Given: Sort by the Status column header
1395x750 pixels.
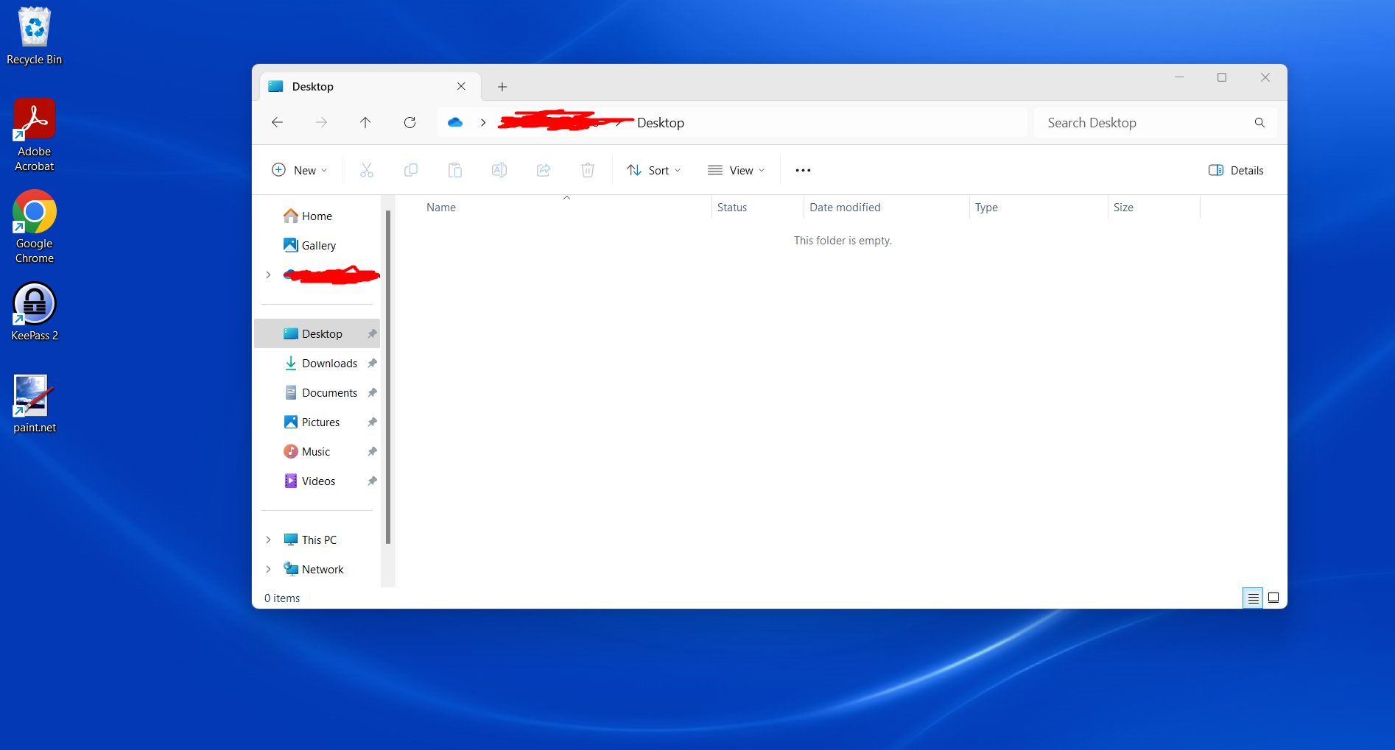Looking at the screenshot, I should click(758, 208).
